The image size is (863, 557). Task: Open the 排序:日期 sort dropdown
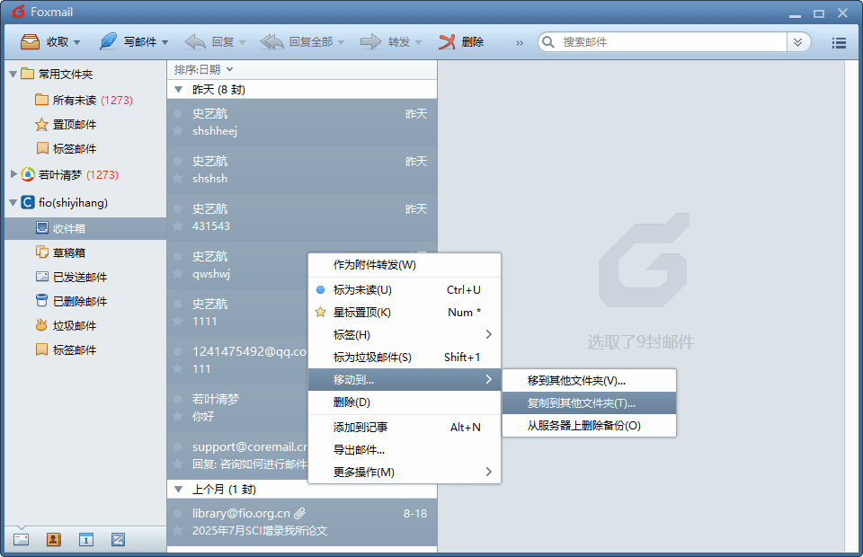(203, 69)
